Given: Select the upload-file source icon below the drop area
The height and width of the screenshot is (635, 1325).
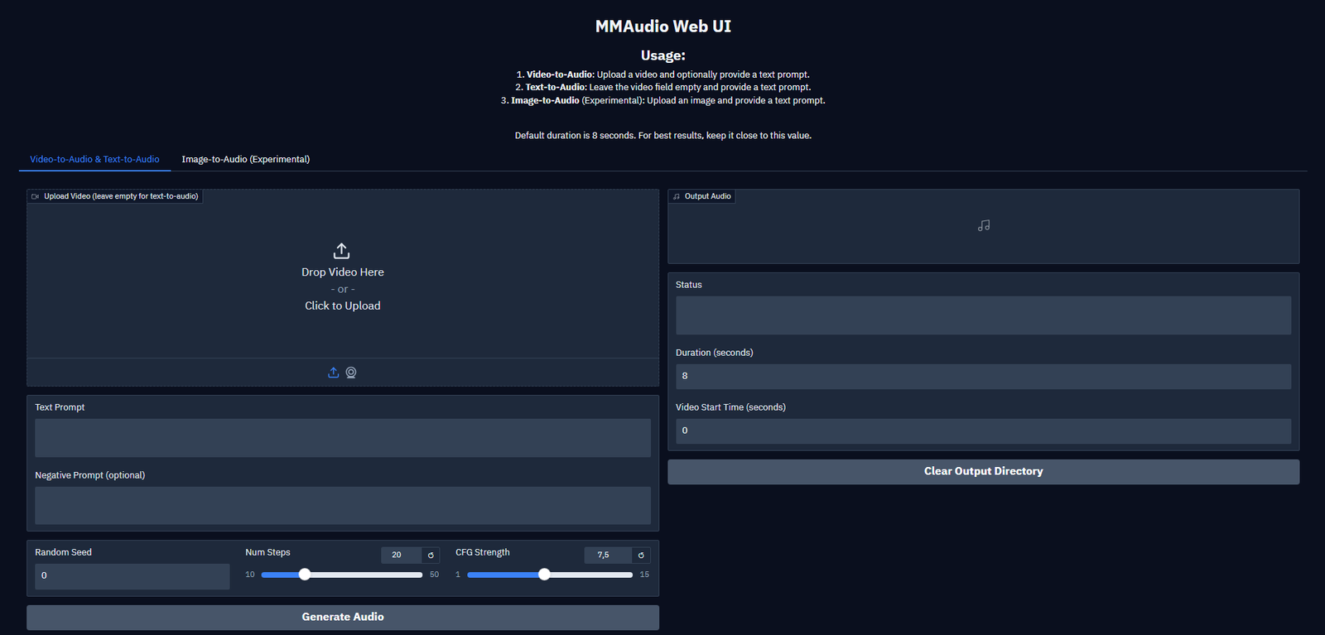Looking at the screenshot, I should click(x=333, y=373).
